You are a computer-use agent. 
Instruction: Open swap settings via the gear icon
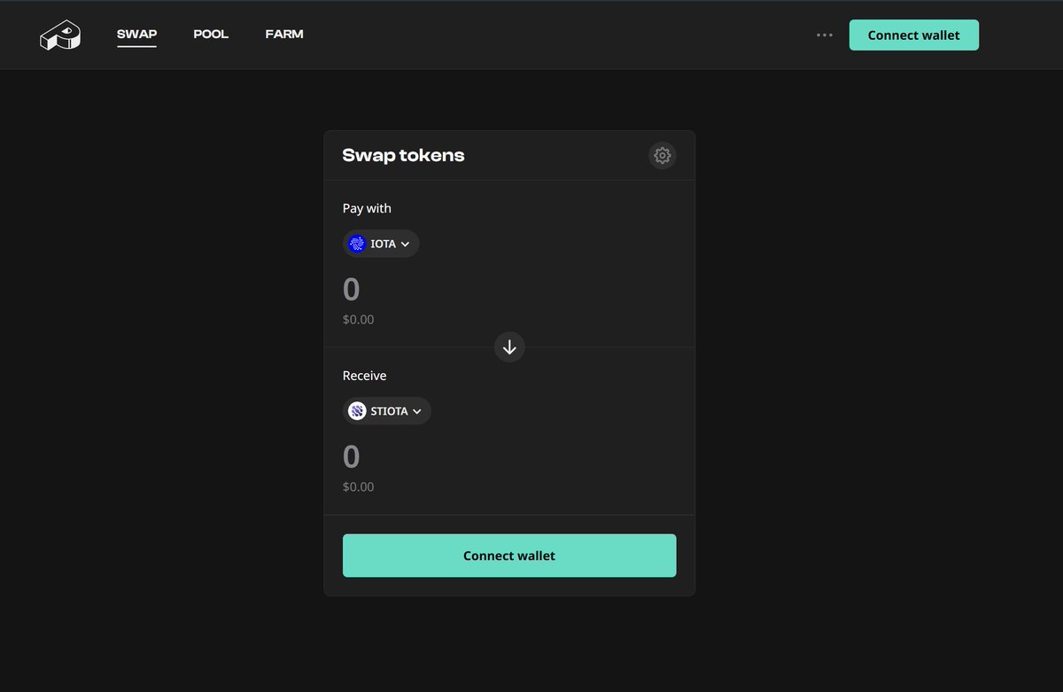click(662, 156)
